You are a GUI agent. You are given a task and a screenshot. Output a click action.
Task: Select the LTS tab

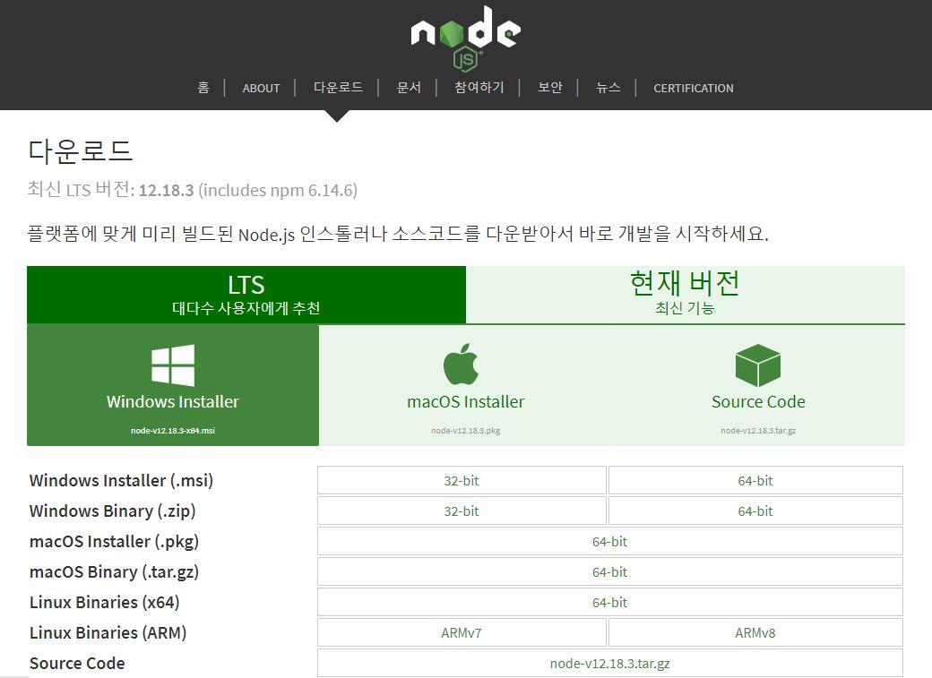click(246, 295)
